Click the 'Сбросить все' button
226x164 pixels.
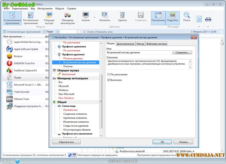click(66, 142)
